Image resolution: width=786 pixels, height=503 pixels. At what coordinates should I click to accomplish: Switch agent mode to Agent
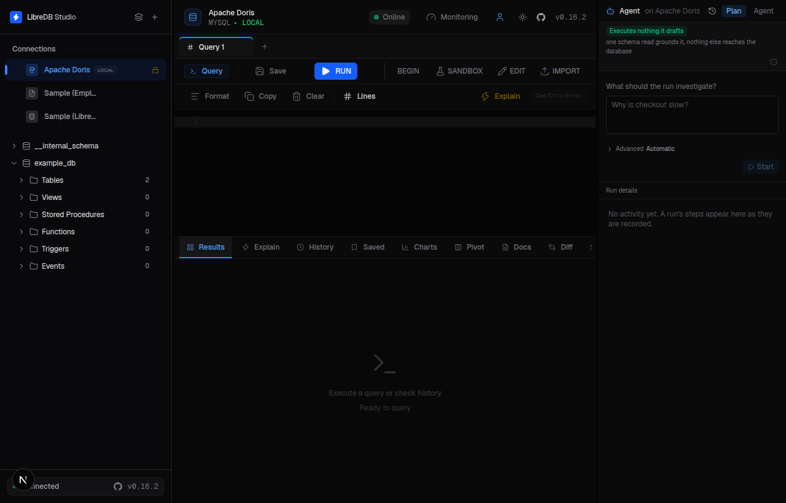764,11
